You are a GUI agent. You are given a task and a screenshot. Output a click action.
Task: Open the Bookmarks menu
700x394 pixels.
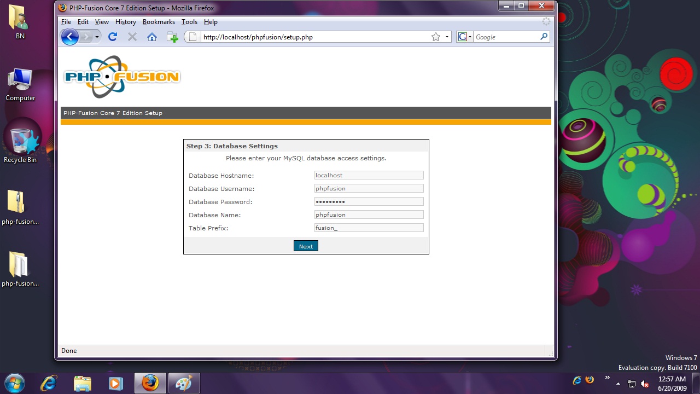tap(159, 22)
